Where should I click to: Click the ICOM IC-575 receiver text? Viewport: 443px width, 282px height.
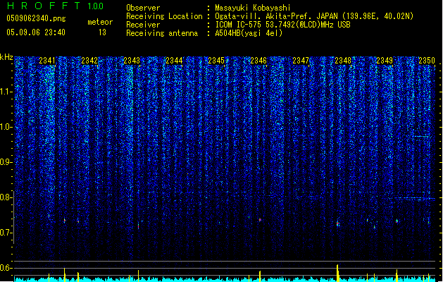coord(282,25)
